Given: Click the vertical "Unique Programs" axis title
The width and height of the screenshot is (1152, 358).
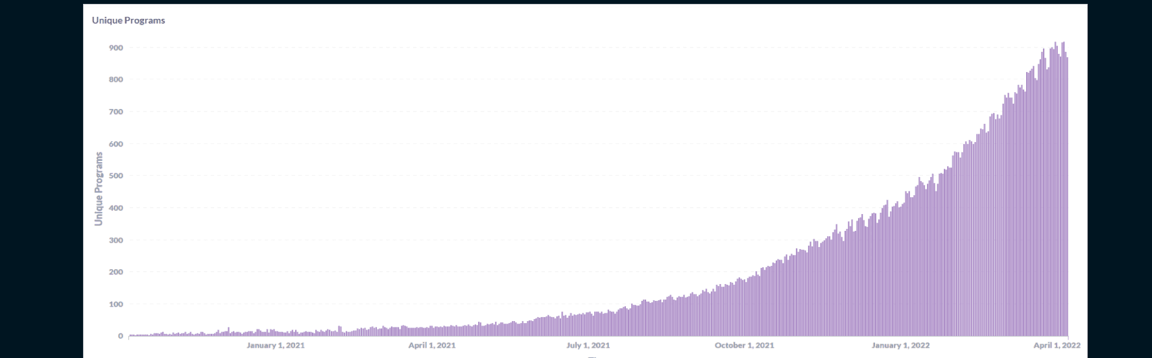Looking at the screenshot, I should coord(99,189).
